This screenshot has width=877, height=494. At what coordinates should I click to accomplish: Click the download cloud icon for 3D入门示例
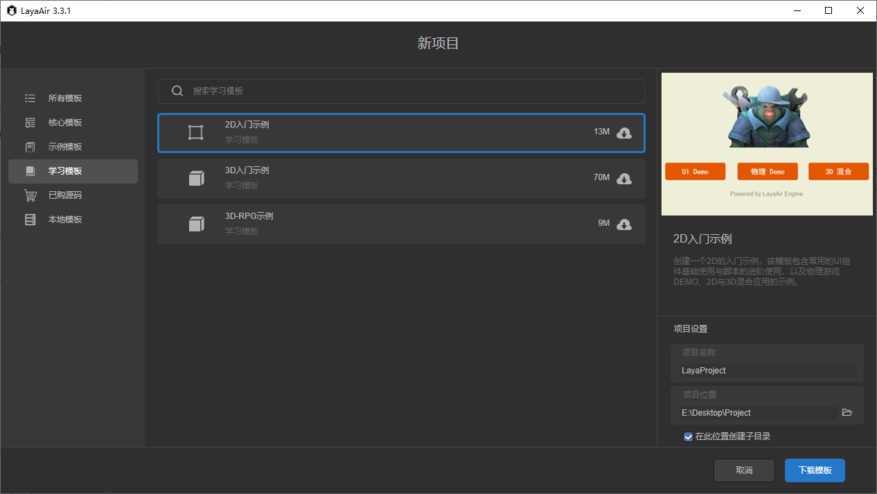[624, 179]
